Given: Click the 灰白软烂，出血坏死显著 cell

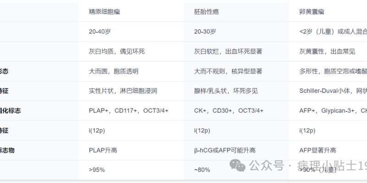Looking at the screenshot, I should 228,52.
